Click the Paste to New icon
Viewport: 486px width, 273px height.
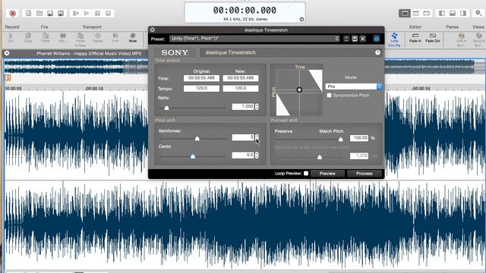(x=80, y=39)
